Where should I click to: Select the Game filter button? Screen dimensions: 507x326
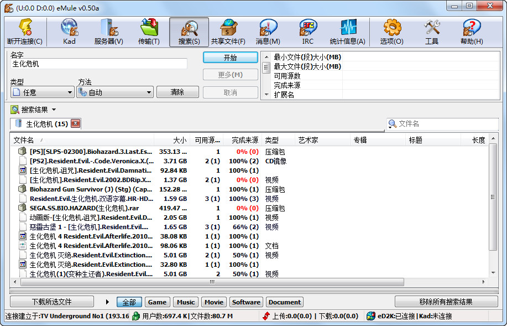coord(157,302)
